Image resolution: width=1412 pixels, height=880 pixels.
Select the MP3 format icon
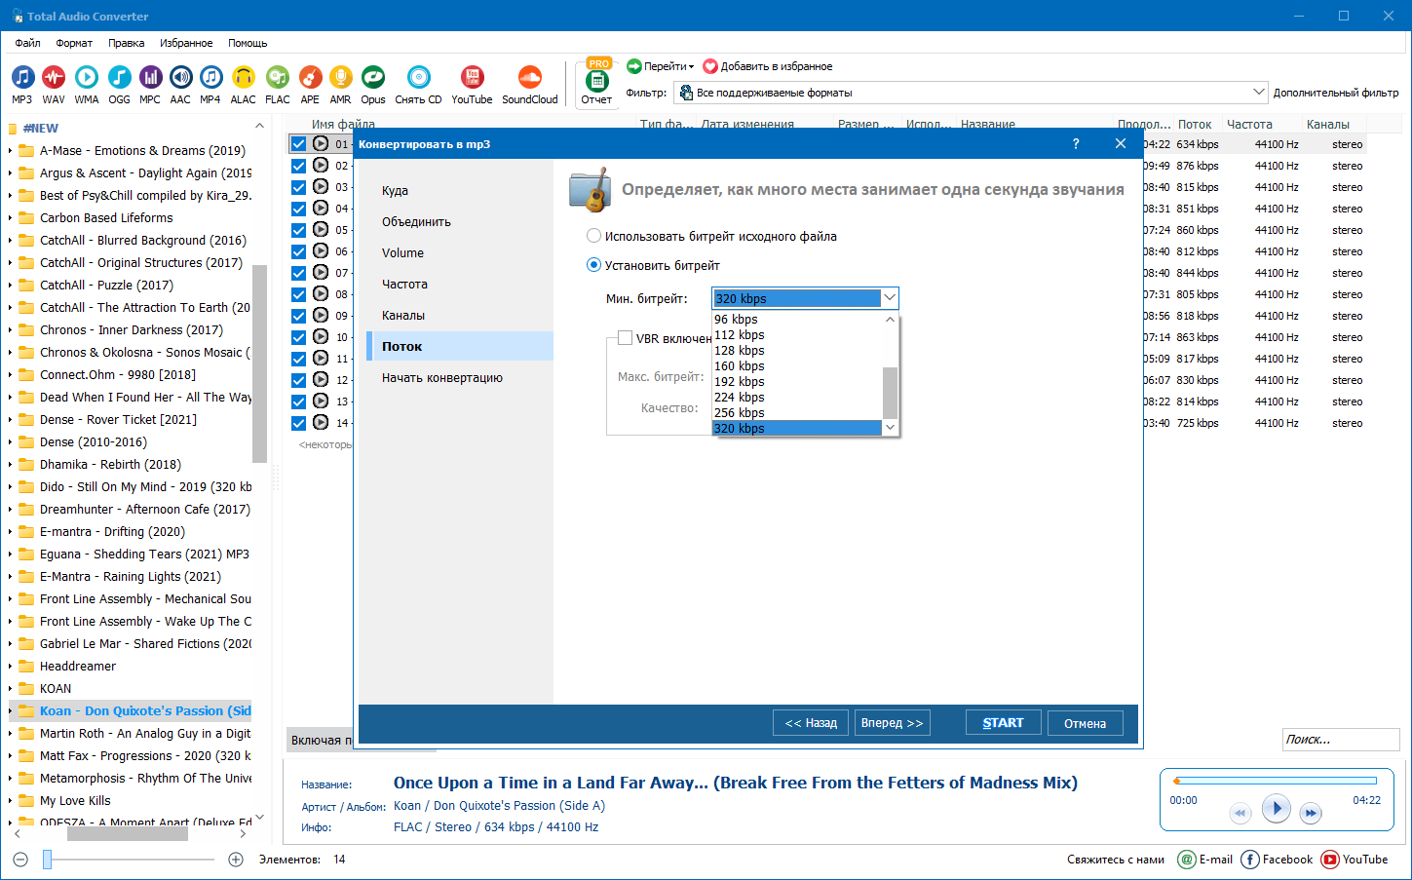click(22, 85)
